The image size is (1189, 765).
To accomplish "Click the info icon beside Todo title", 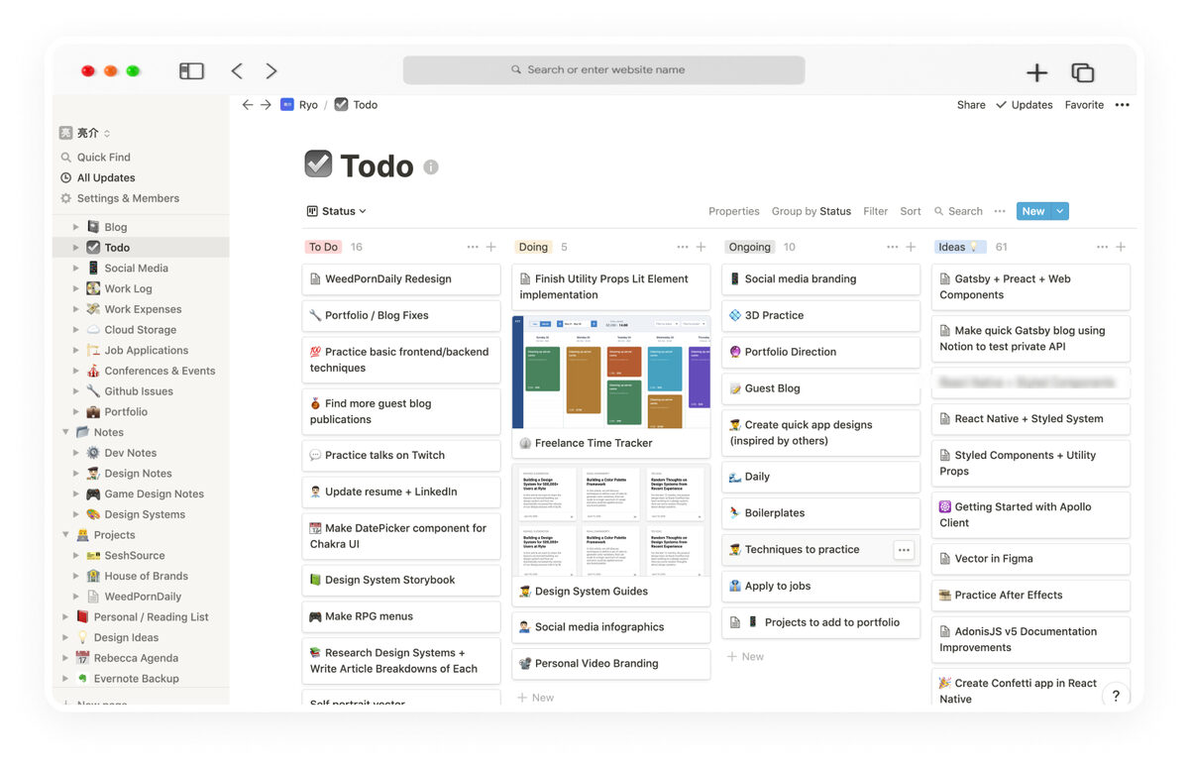I will 431,167.
